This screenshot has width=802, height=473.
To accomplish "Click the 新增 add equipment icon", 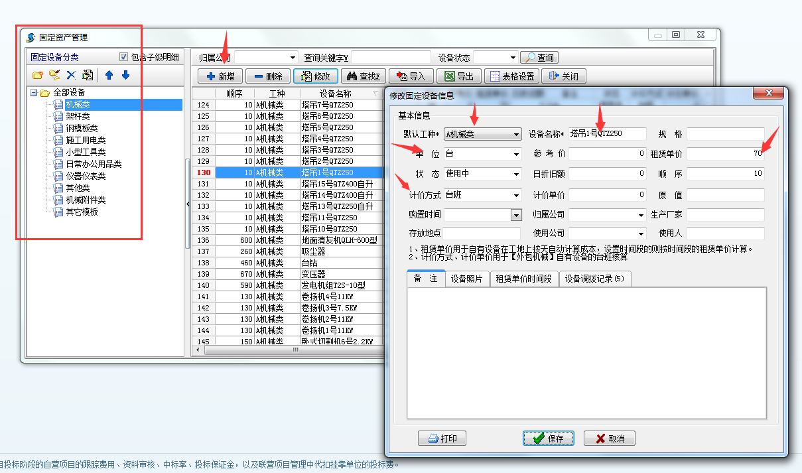I will (220, 75).
